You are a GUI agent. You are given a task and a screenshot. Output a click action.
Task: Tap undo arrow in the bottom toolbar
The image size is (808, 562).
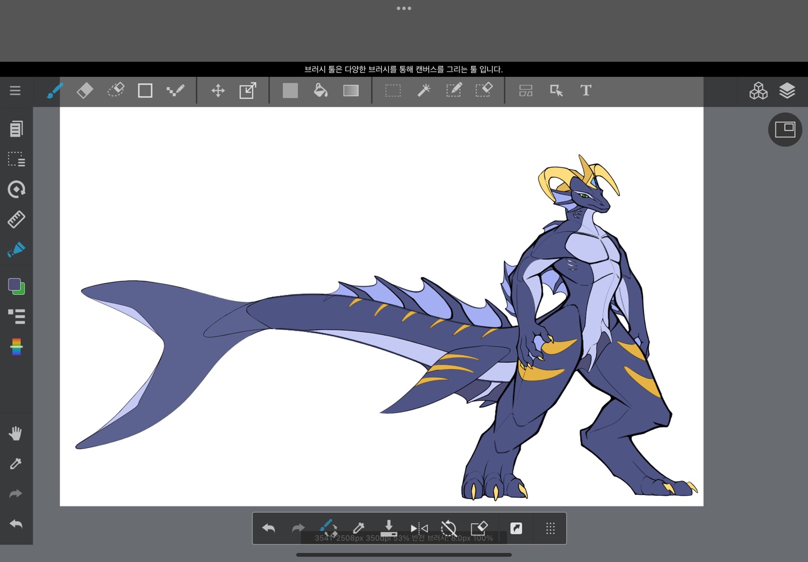(269, 528)
